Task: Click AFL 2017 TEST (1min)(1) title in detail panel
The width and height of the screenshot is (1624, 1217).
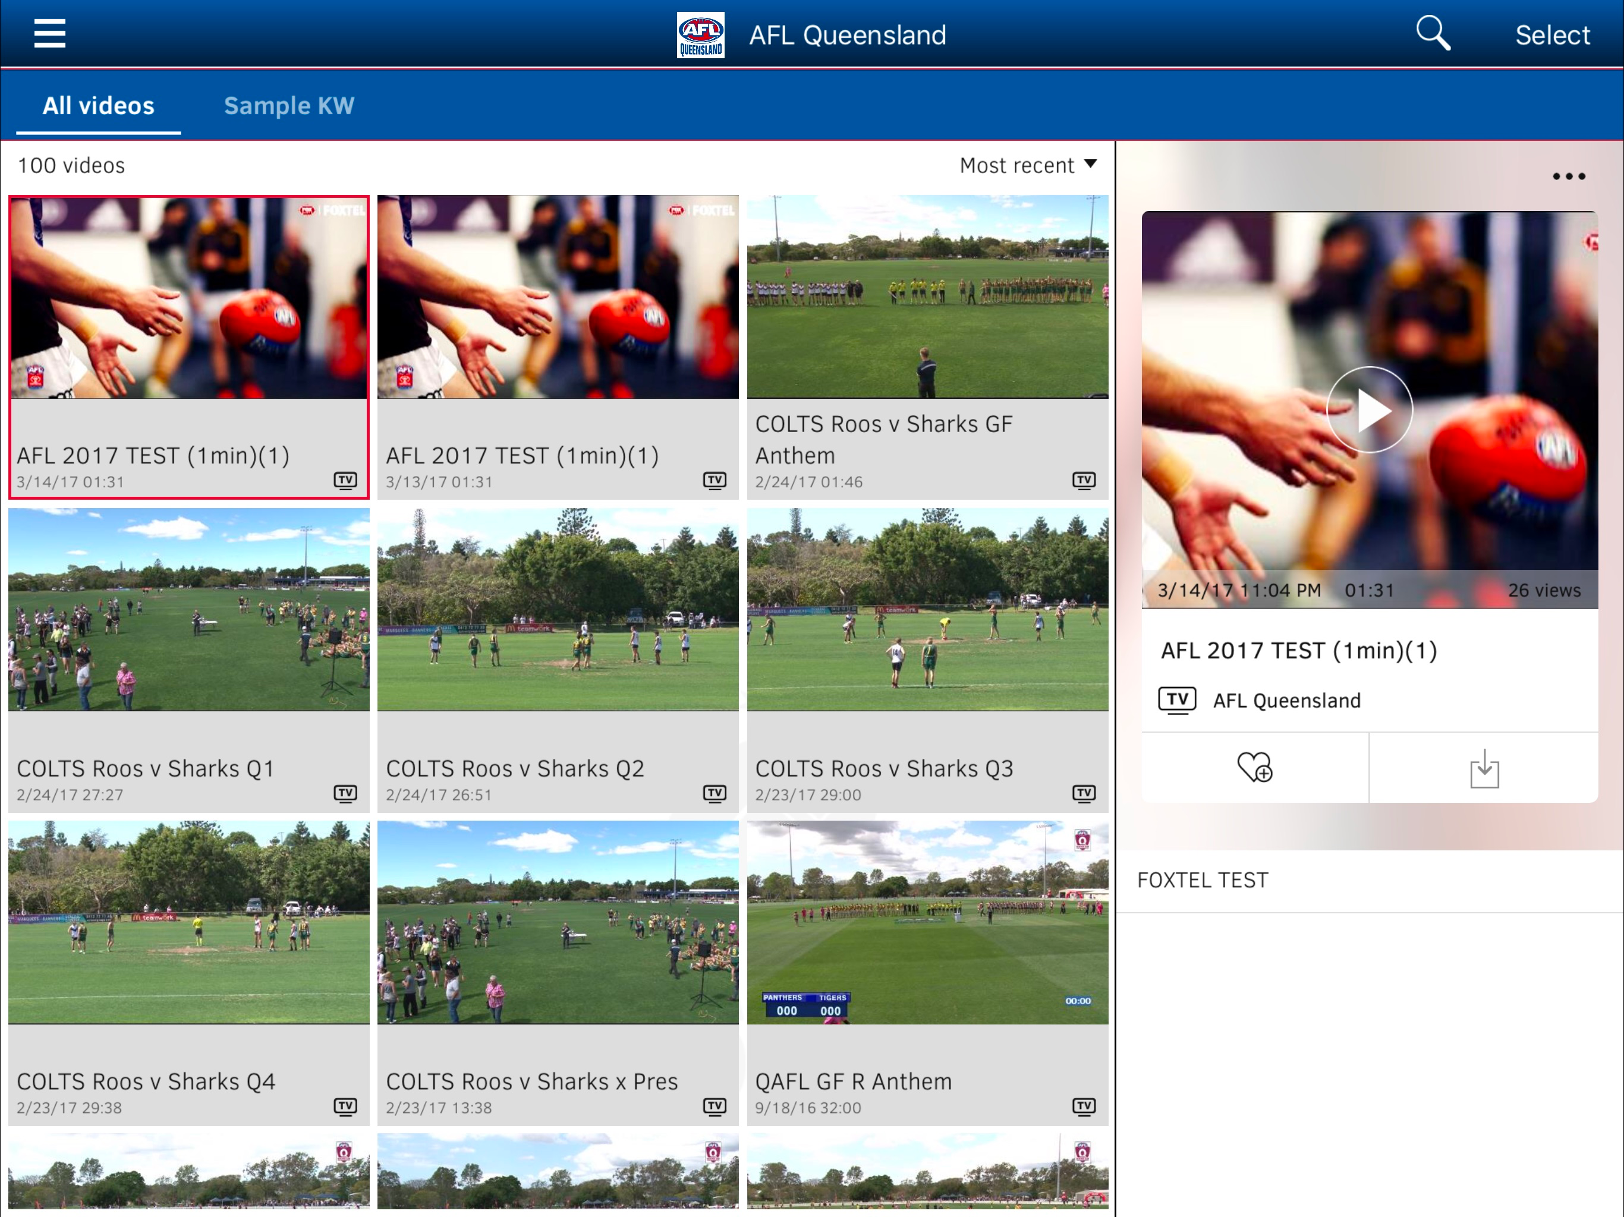Action: [x=1299, y=650]
